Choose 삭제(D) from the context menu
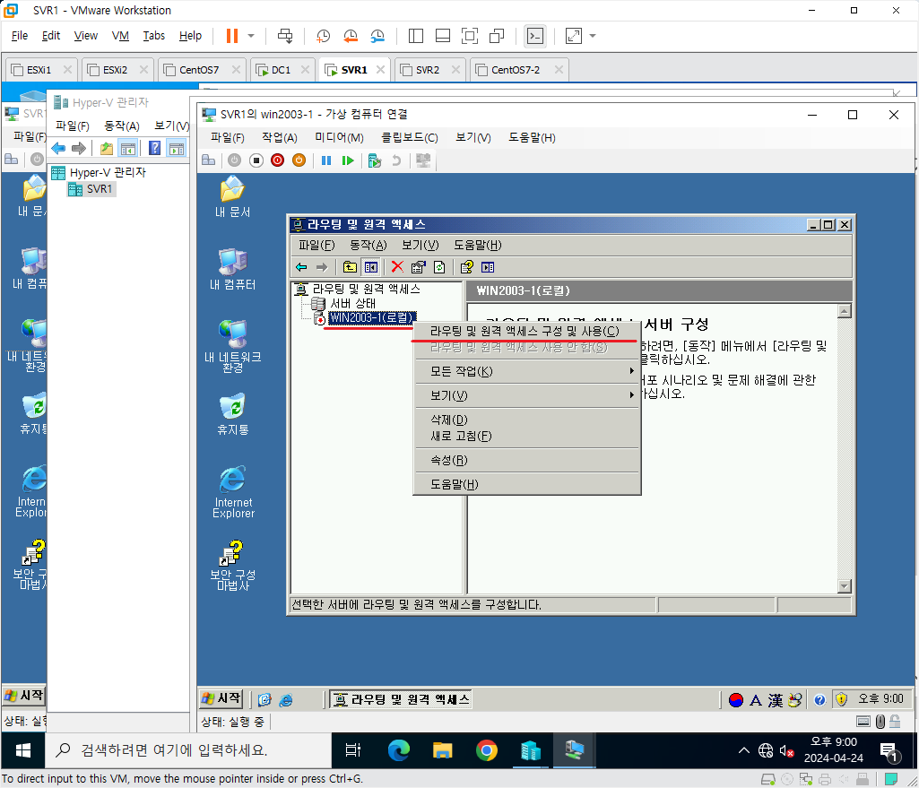This screenshot has height=788, width=919. click(525, 420)
